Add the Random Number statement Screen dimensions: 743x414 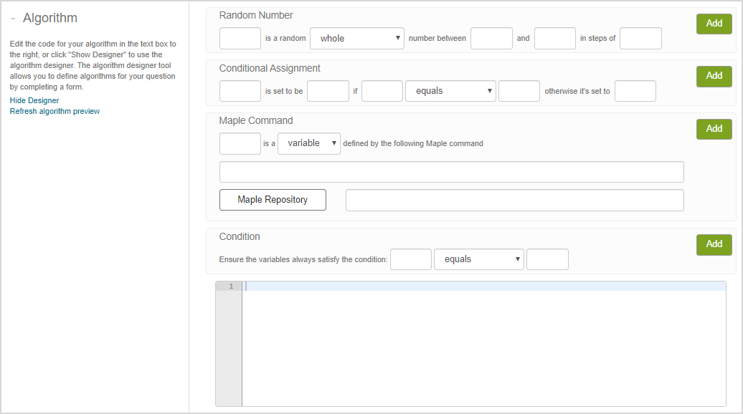click(x=714, y=24)
